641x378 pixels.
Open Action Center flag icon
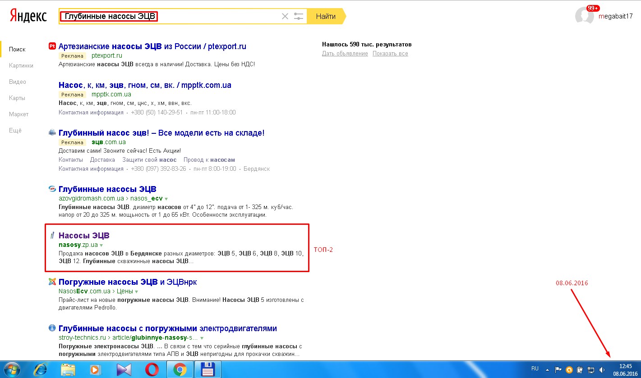click(x=558, y=370)
